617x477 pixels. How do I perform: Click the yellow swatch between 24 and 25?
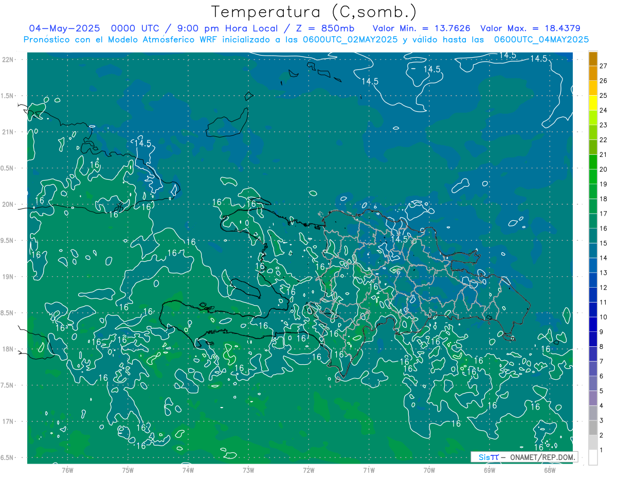(593, 103)
